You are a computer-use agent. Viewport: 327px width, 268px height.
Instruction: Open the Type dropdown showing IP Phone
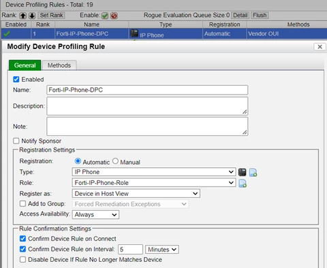point(154,172)
